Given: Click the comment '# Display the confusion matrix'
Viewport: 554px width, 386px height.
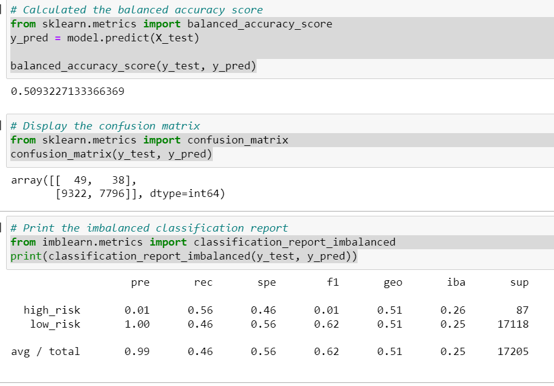Looking at the screenshot, I should point(105,126).
